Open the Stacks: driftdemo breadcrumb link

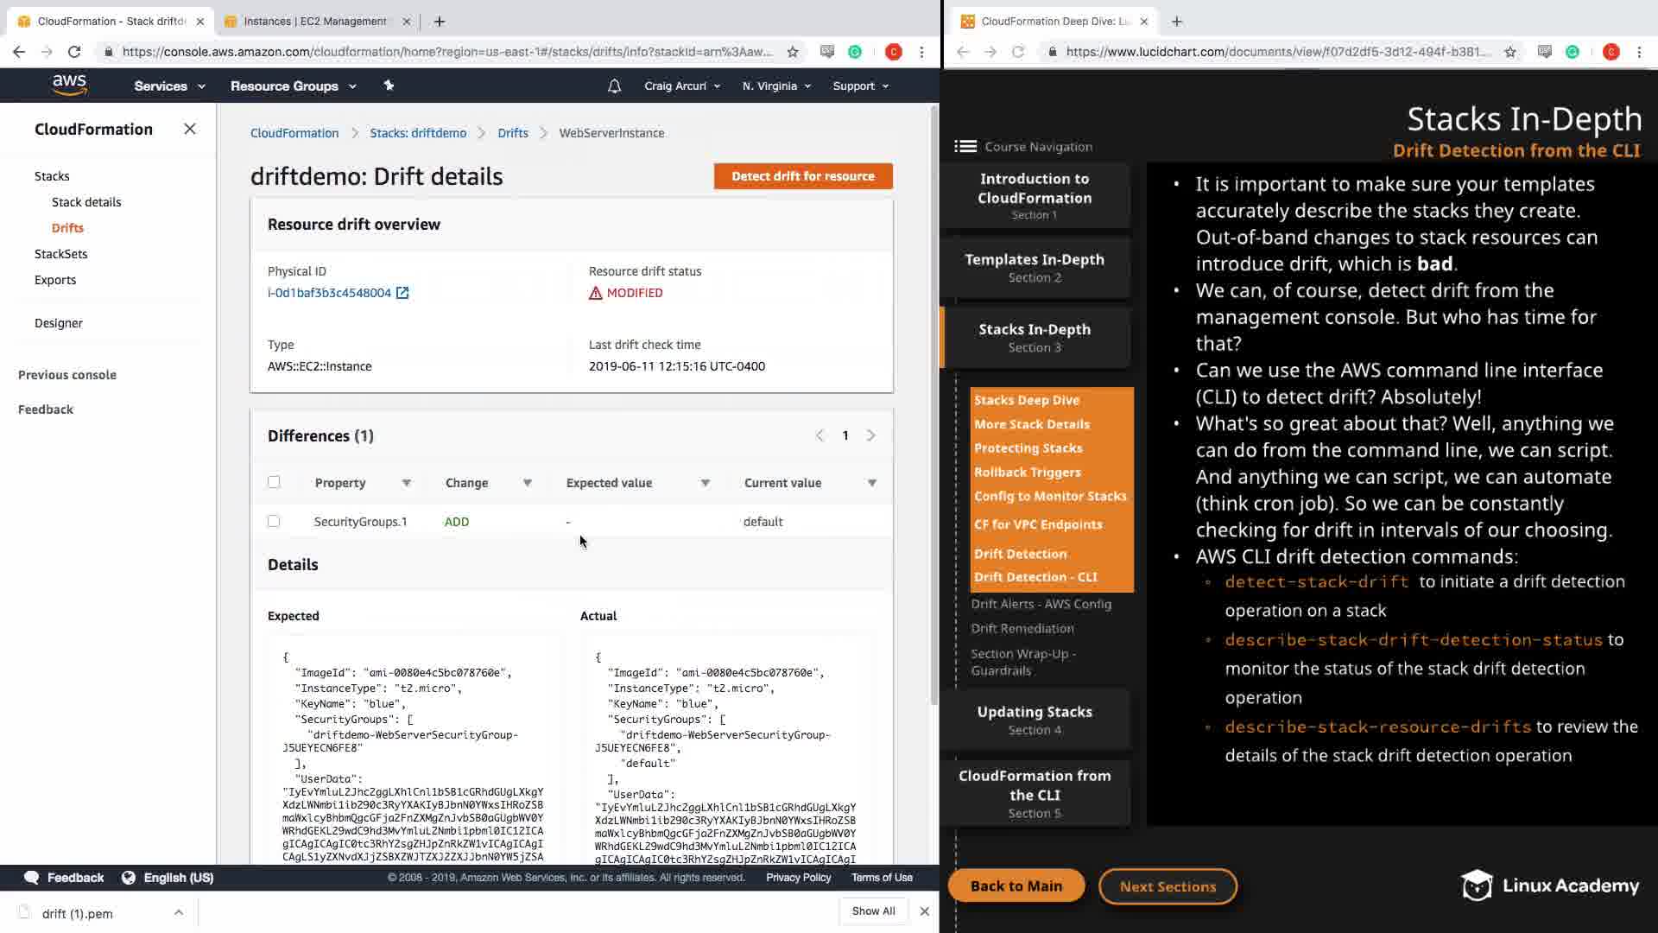coord(418,133)
